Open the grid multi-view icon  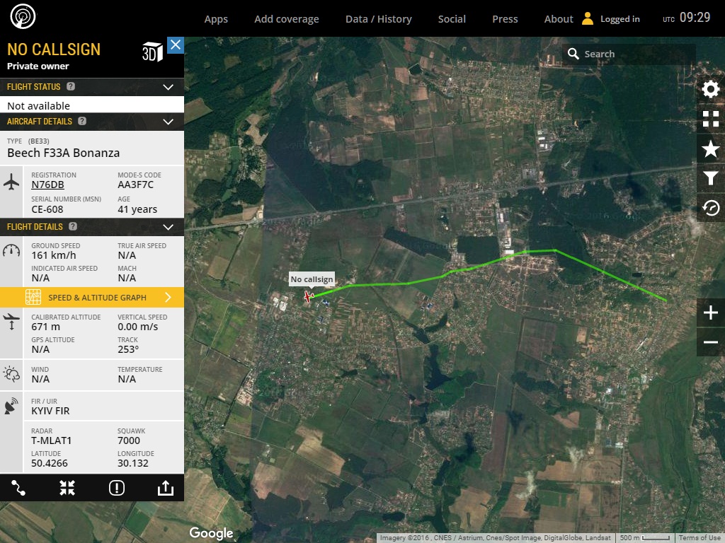click(x=710, y=119)
